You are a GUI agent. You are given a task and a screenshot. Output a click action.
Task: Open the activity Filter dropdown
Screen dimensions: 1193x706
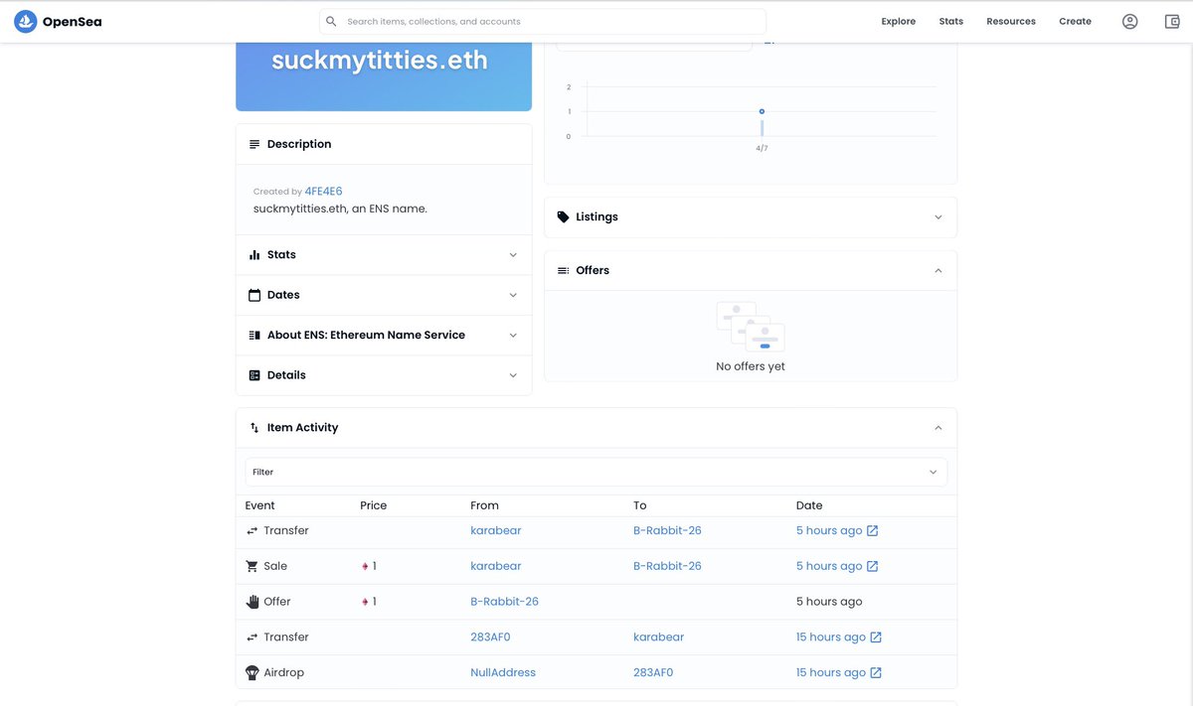596,472
